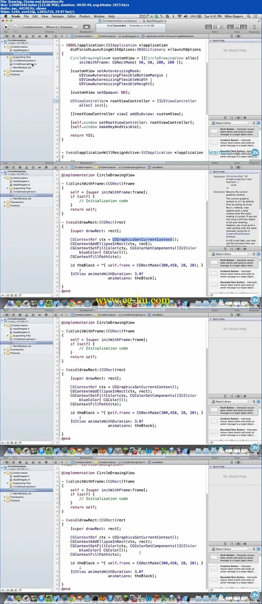This screenshot has height=604, width=262.
Task: Click the 100% battery indicator
Action: (x=195, y=16)
